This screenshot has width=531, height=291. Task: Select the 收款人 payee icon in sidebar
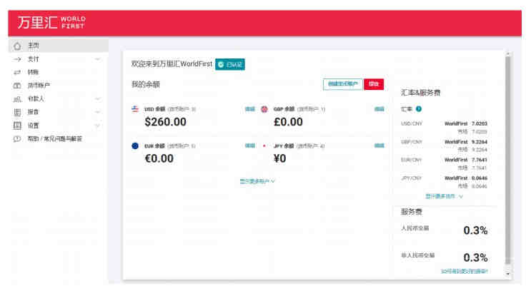17,98
